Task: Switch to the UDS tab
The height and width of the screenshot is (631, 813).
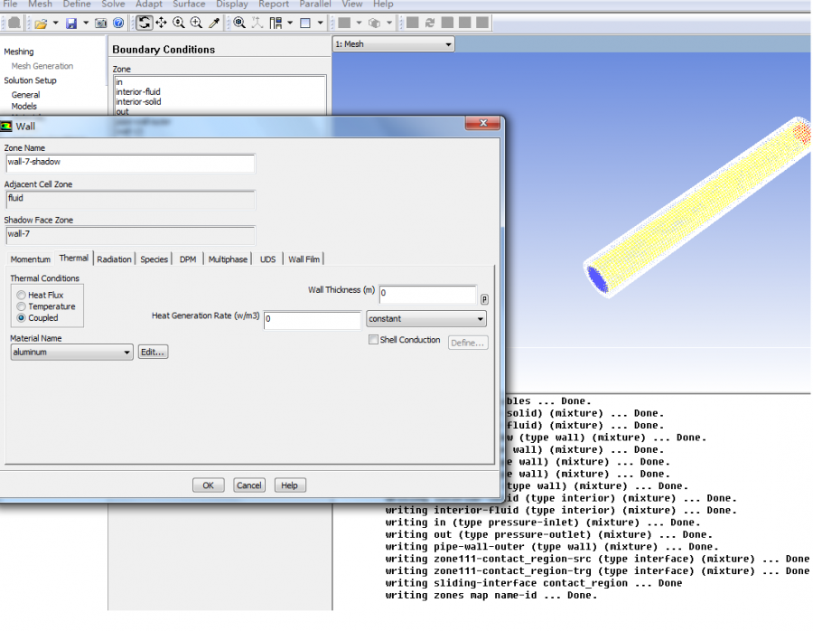Action: 267,259
